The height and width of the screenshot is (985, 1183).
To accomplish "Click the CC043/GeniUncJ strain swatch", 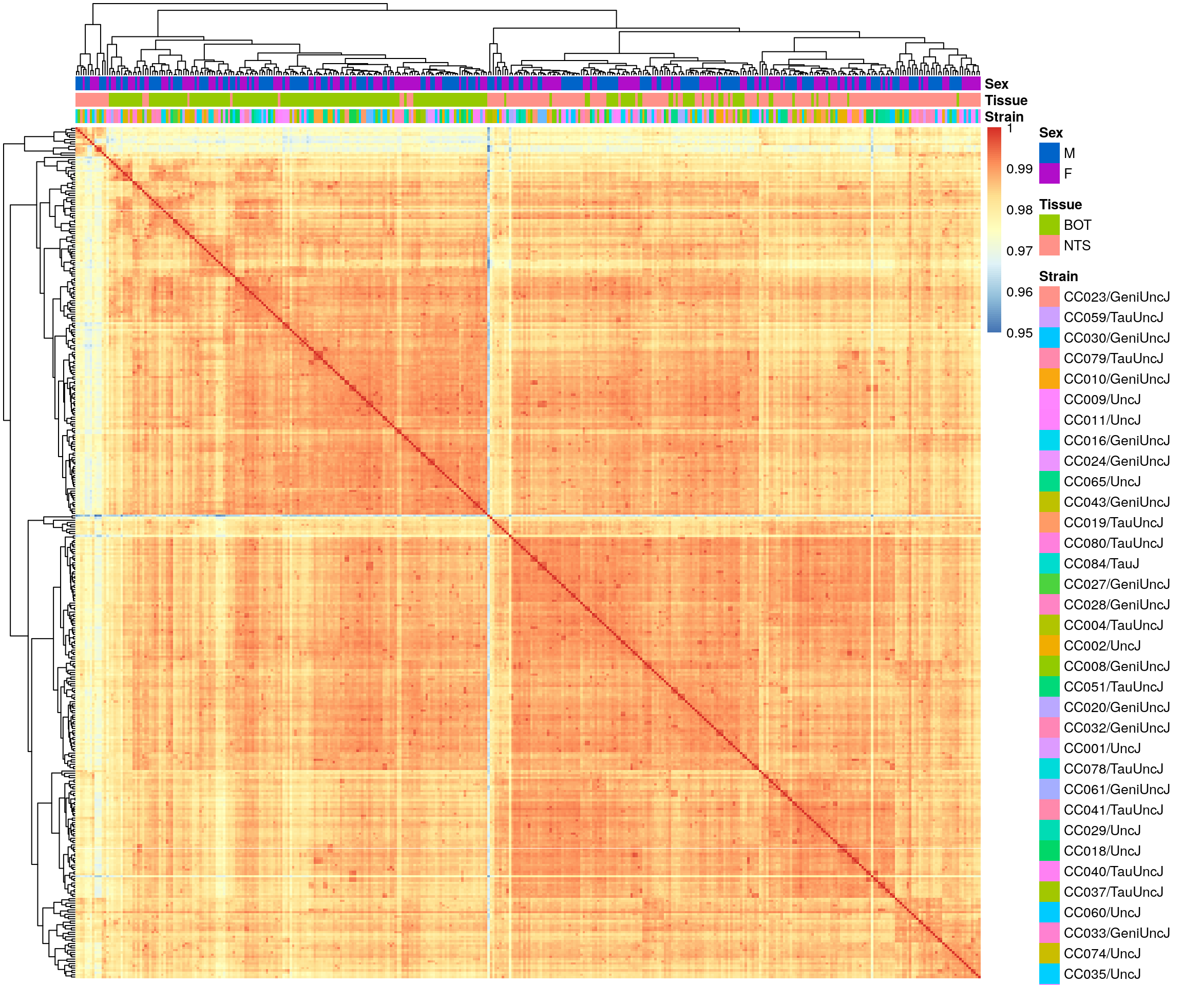I will click(1049, 502).
